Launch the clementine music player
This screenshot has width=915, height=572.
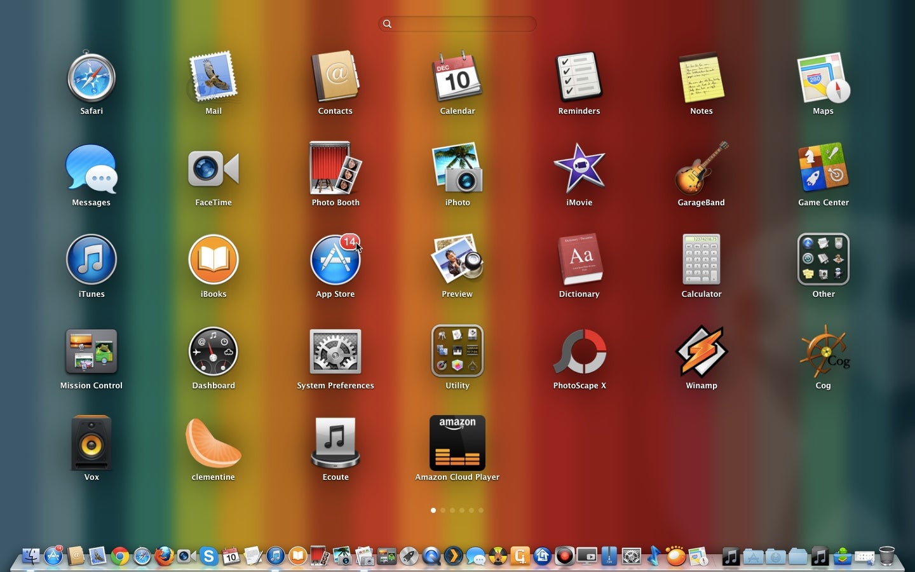tap(213, 444)
